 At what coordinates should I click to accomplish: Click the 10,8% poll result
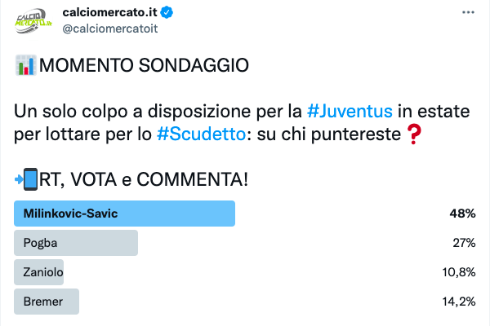(459, 271)
